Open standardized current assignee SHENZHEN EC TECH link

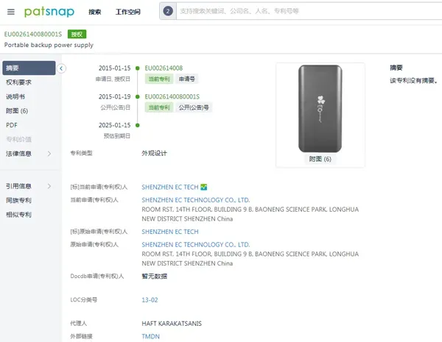tap(170, 188)
